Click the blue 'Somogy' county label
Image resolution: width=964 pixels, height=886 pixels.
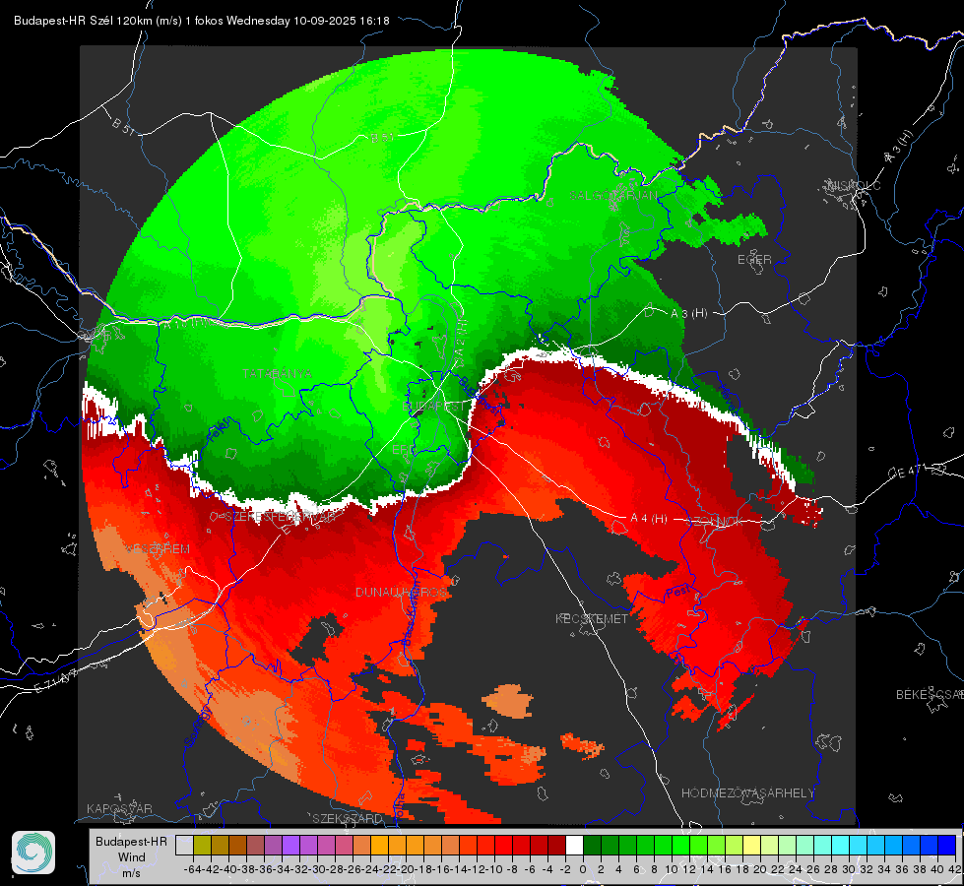tap(198, 727)
